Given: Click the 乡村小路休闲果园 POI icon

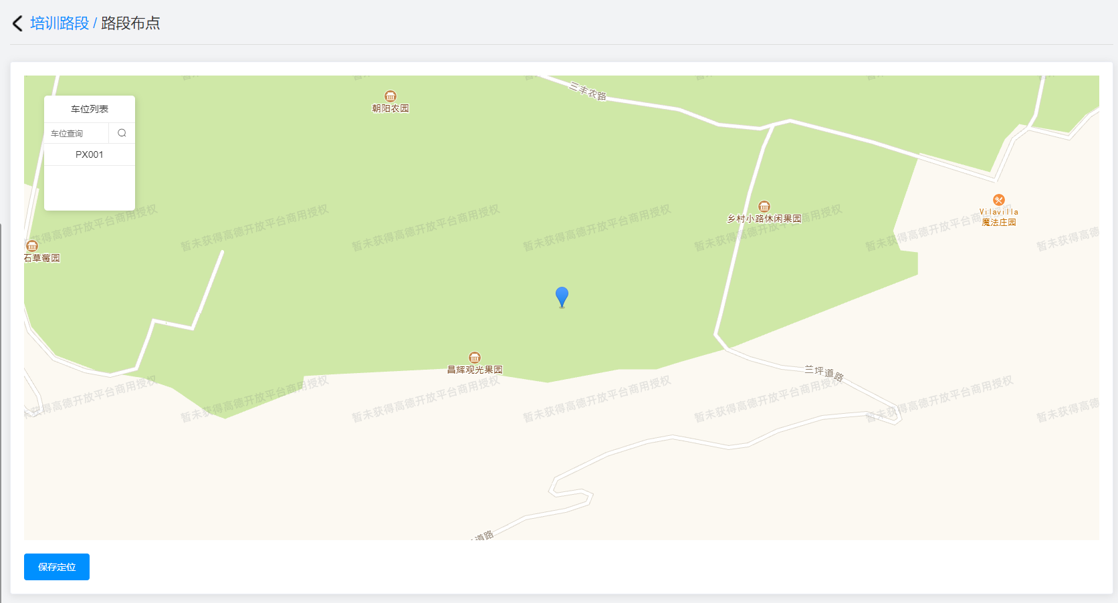Looking at the screenshot, I should point(764,207).
